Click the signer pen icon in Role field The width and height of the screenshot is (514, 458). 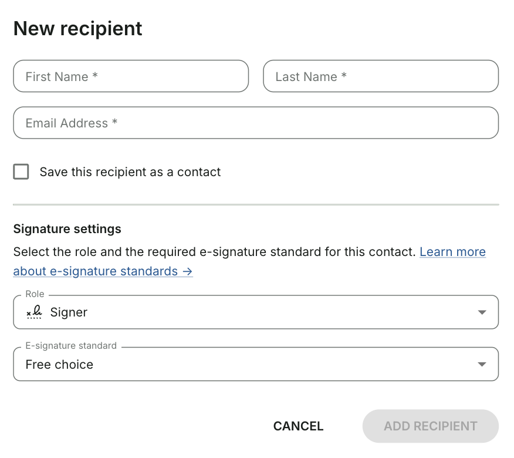coord(34,312)
